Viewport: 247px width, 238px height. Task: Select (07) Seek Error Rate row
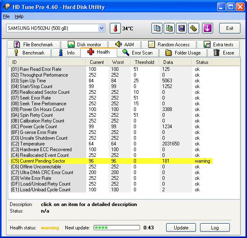(111, 98)
